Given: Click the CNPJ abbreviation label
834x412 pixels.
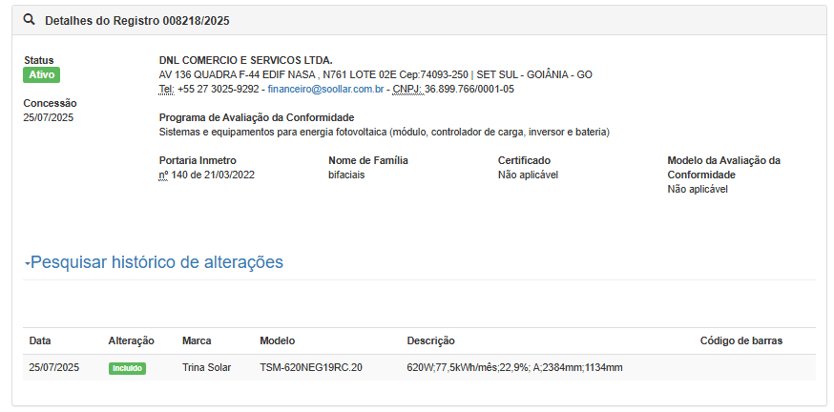Looking at the screenshot, I should (x=407, y=89).
